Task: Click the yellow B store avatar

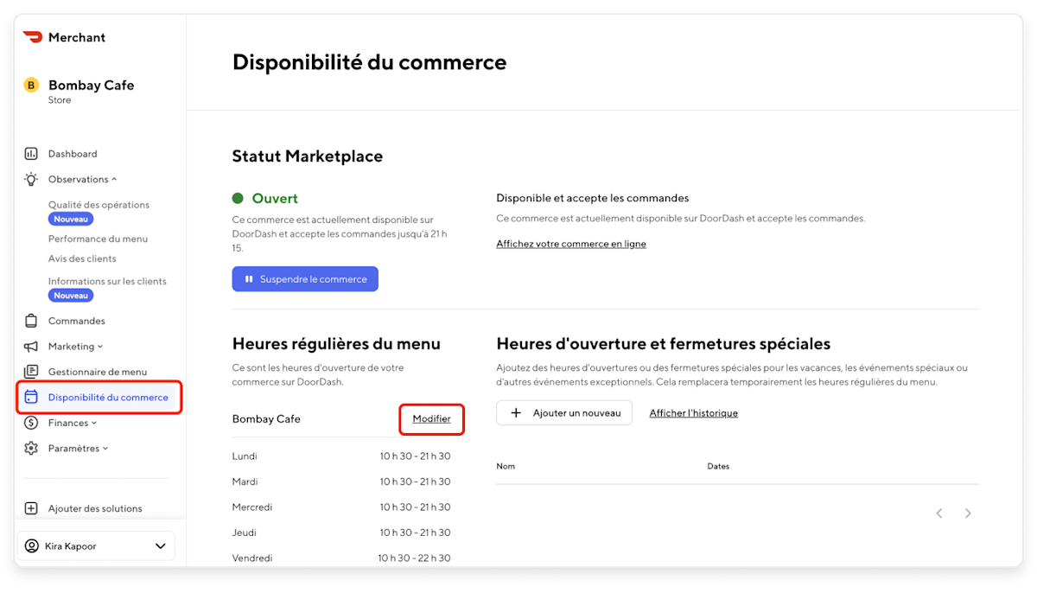Action: pos(31,85)
